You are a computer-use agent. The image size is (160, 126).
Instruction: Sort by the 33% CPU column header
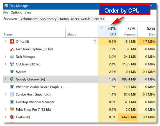coord(108,31)
